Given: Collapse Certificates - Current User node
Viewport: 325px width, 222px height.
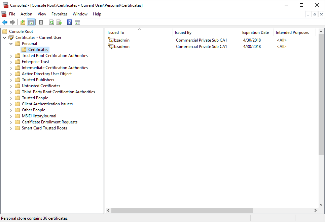Looking at the screenshot, I should [x=5, y=38].
